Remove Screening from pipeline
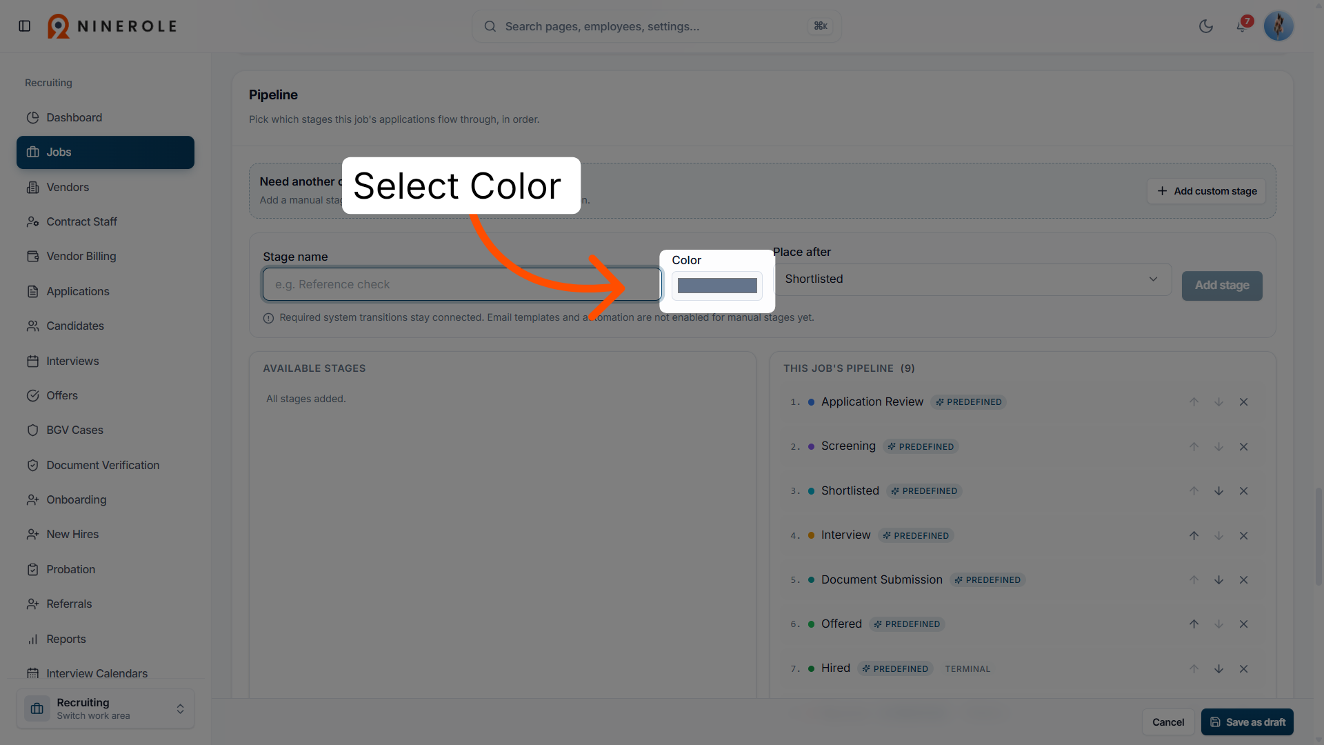This screenshot has width=1324, height=745. [1243, 447]
